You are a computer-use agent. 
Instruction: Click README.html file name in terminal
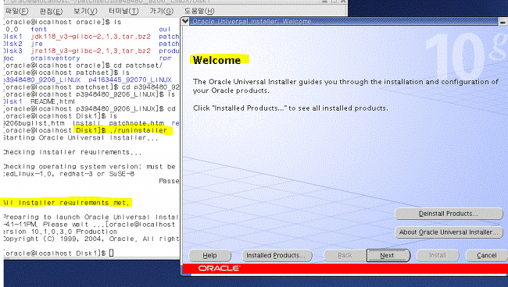click(53, 101)
